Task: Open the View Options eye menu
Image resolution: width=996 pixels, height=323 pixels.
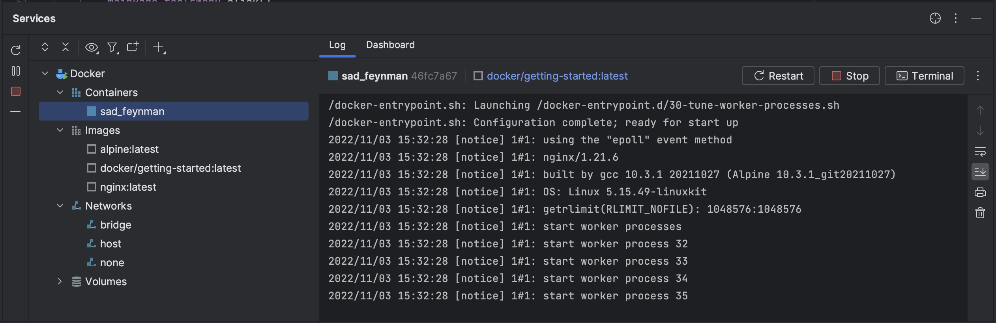Action: 92,48
